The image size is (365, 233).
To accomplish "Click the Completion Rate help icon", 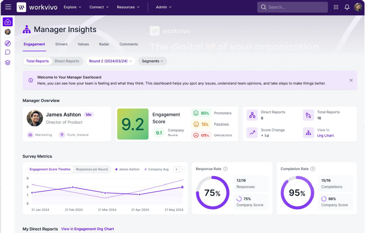I will point(313,169).
